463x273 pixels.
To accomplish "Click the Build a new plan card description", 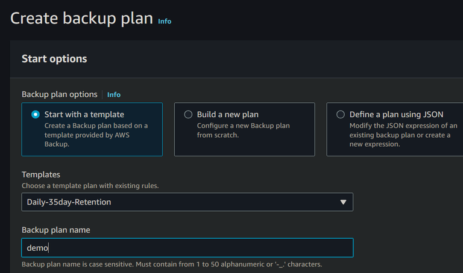I will pyautogui.click(x=243, y=130).
